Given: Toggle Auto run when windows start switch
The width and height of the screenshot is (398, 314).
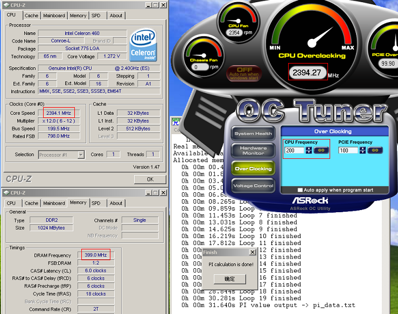Looking at the screenshot, I should [244, 73].
